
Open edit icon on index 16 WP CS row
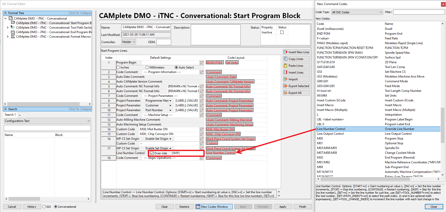[202, 139]
